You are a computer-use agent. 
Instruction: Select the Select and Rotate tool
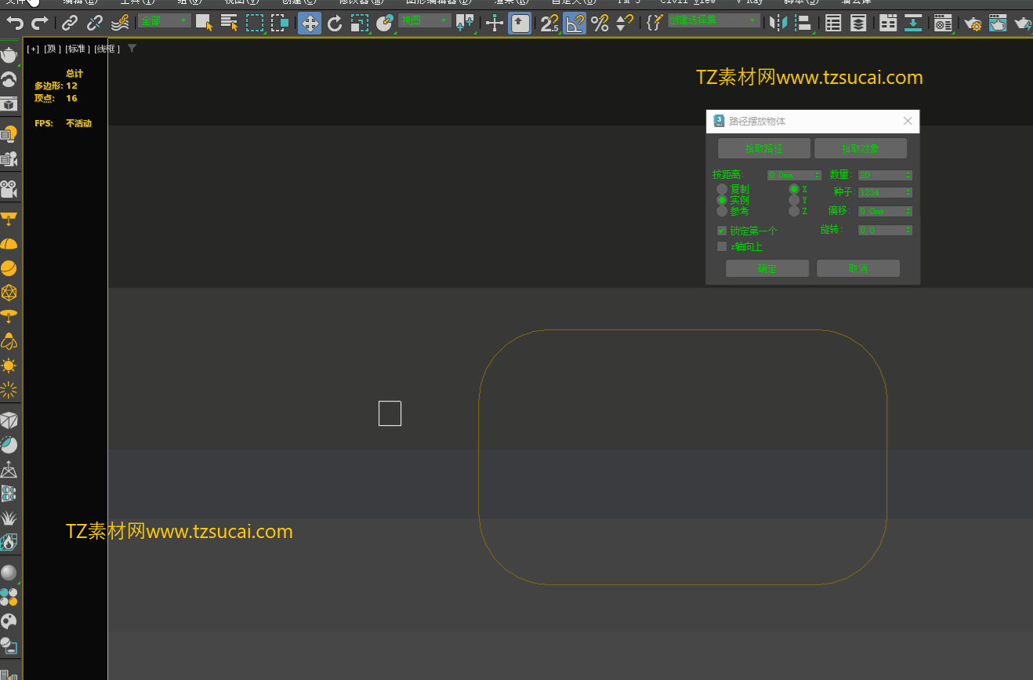pos(335,23)
